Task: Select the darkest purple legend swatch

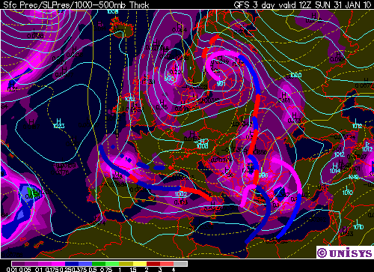Action: (19, 264)
